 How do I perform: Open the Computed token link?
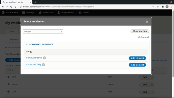(34, 58)
